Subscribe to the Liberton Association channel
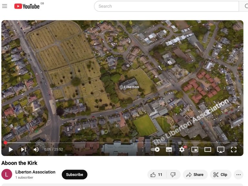 pos(75,174)
